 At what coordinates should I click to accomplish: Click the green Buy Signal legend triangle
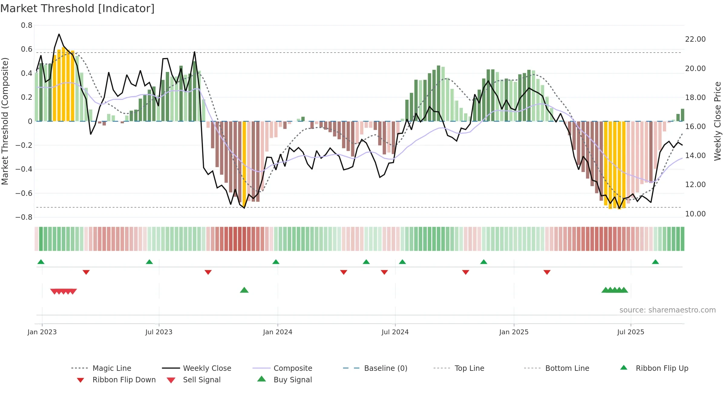pyautogui.click(x=262, y=379)
